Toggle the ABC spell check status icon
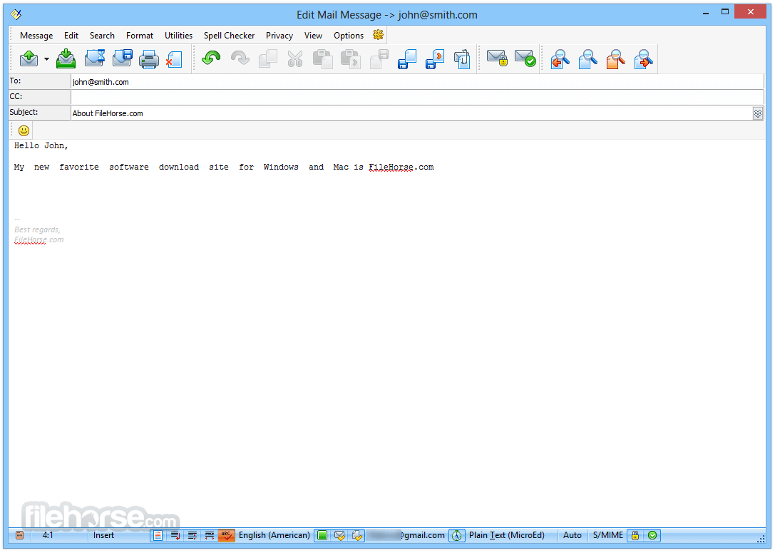775x553 pixels. pos(227,535)
